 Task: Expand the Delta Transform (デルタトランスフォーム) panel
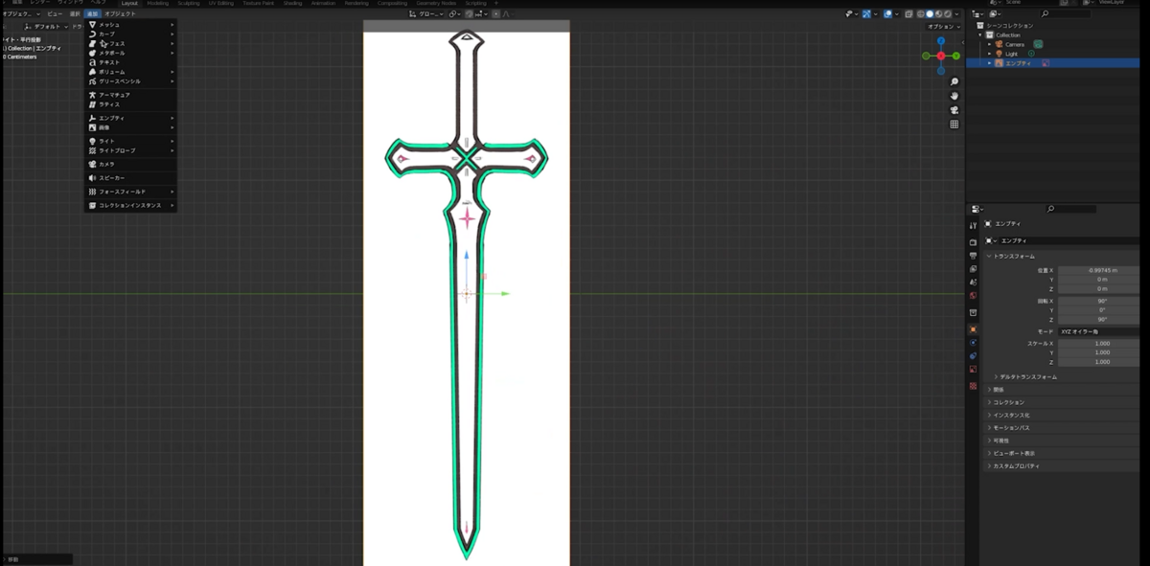pyautogui.click(x=997, y=376)
